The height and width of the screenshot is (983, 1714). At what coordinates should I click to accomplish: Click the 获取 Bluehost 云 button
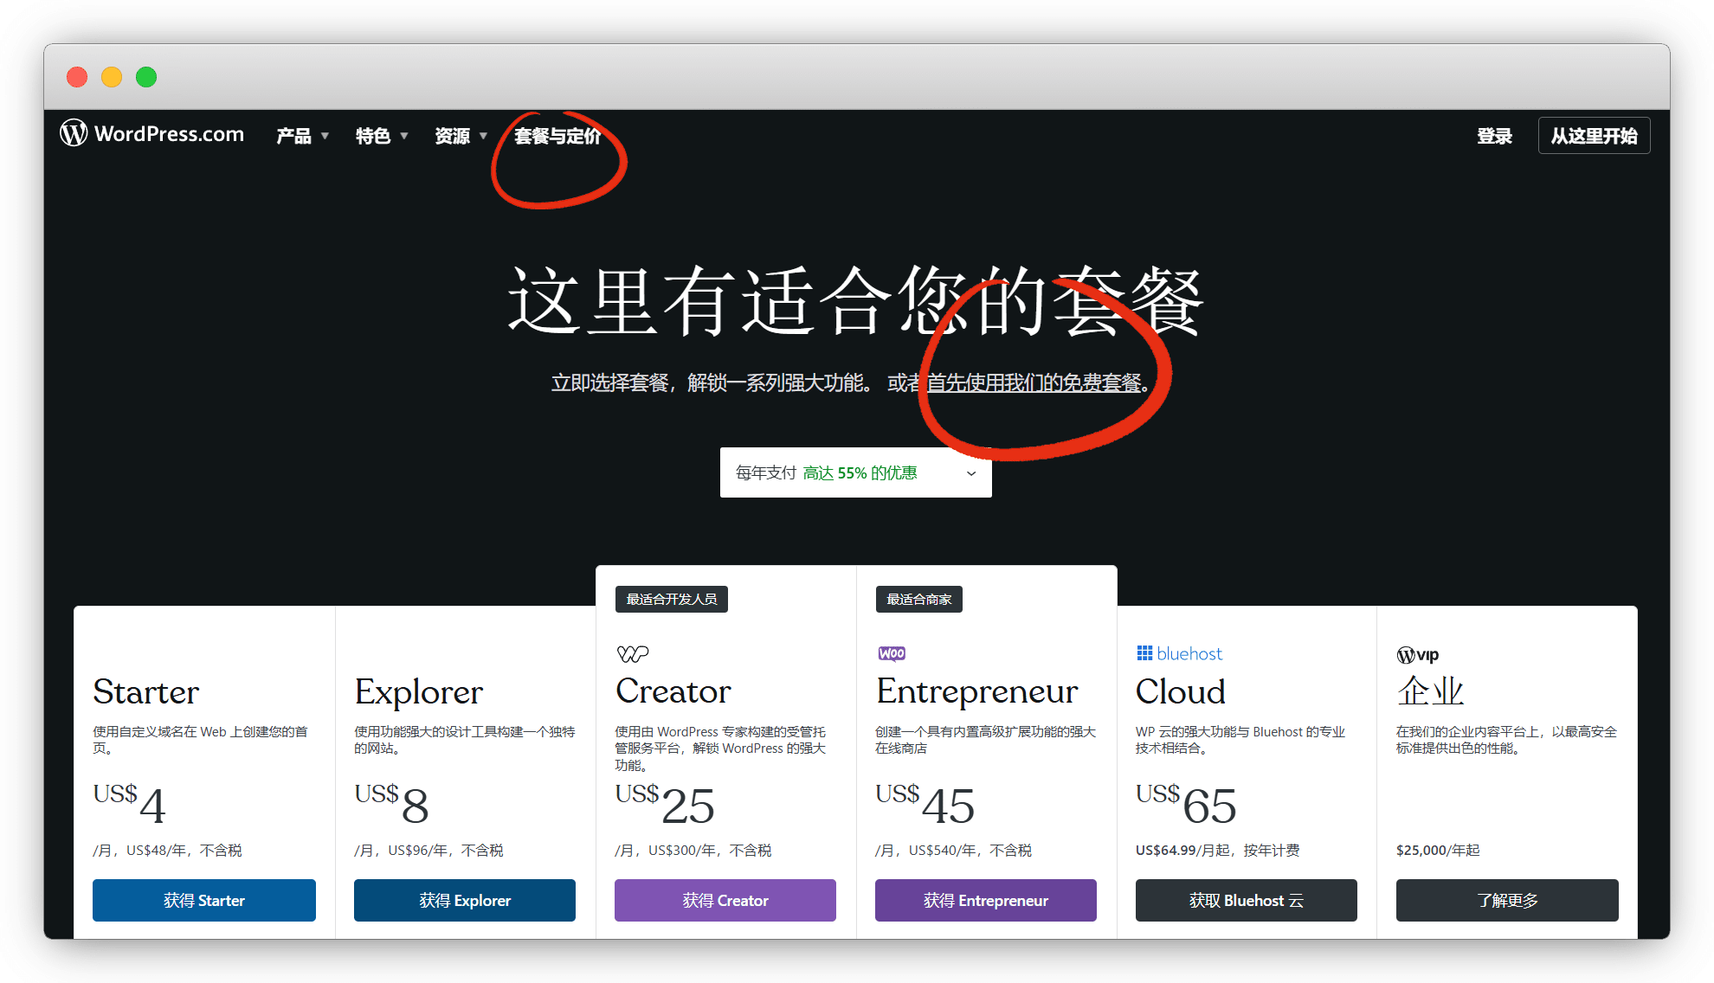pyautogui.click(x=1246, y=900)
